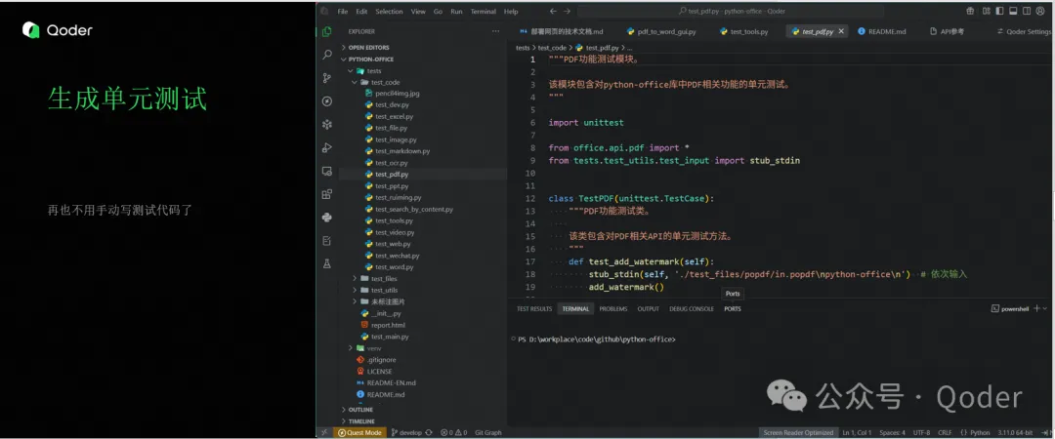
Task: Open the File menu
Action: (343, 12)
